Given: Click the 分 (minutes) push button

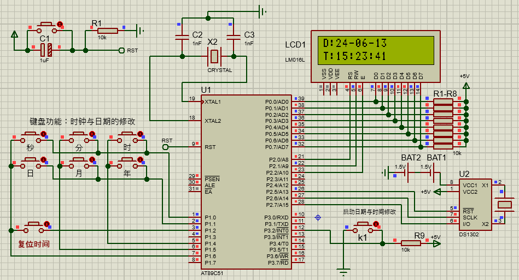Looking at the screenshot, I should [78, 138].
